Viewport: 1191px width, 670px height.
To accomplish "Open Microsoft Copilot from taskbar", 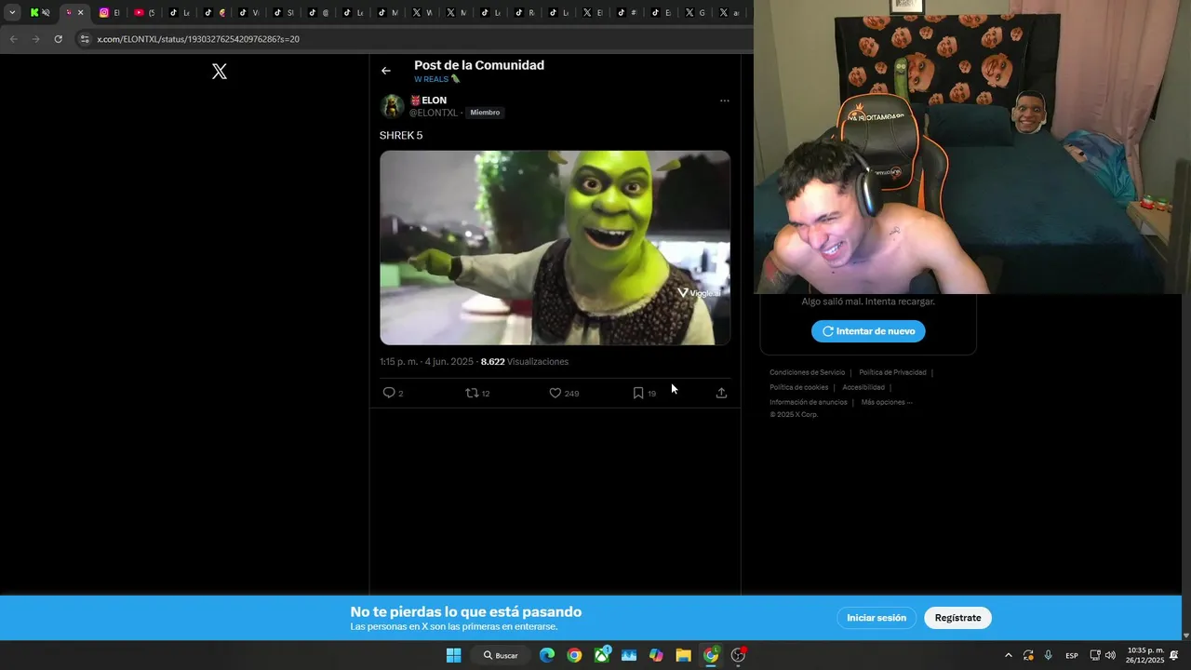I will coord(656,655).
